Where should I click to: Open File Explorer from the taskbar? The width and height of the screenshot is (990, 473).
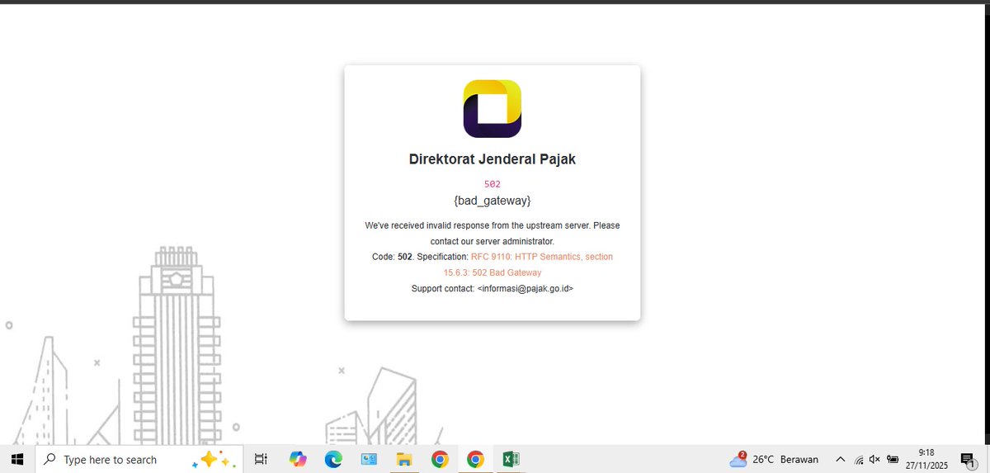[404, 459]
